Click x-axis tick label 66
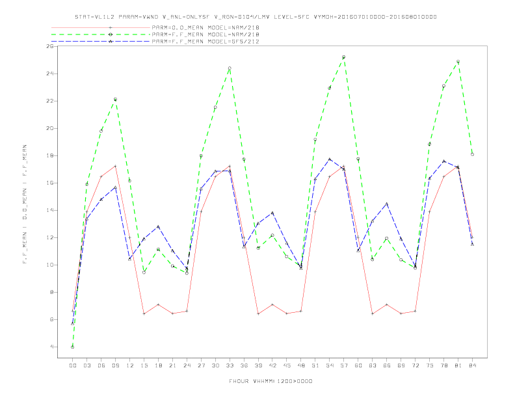The width and height of the screenshot is (515, 398). 387,365
